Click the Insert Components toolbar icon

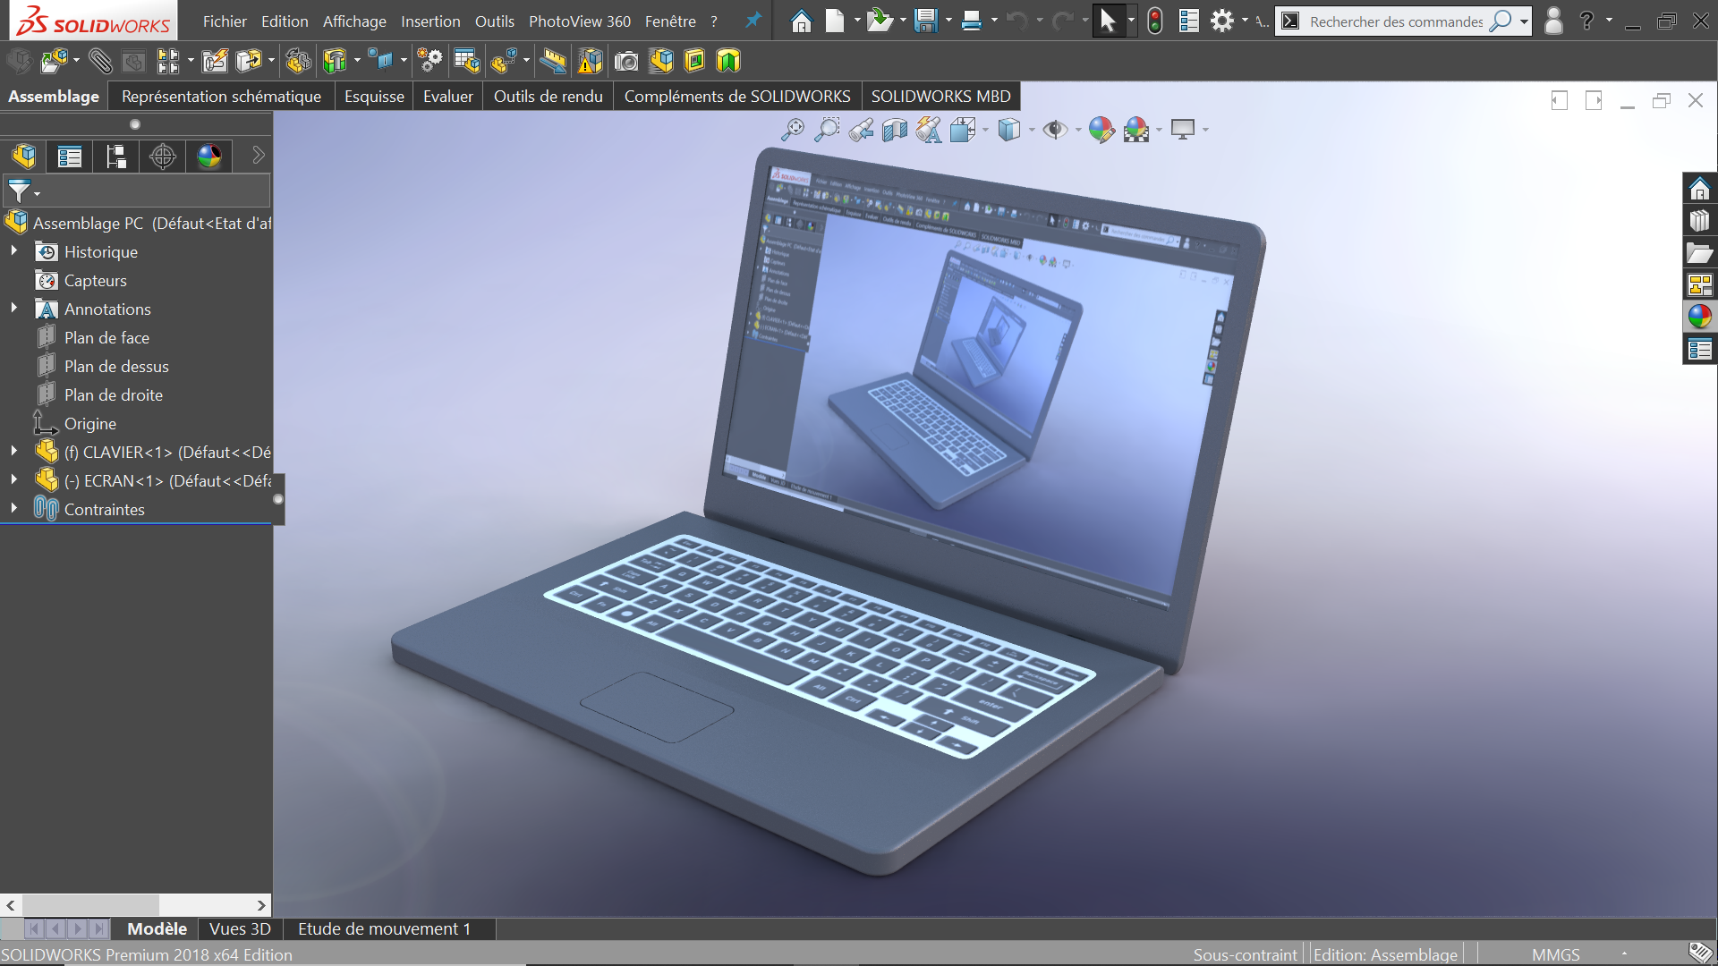(54, 61)
